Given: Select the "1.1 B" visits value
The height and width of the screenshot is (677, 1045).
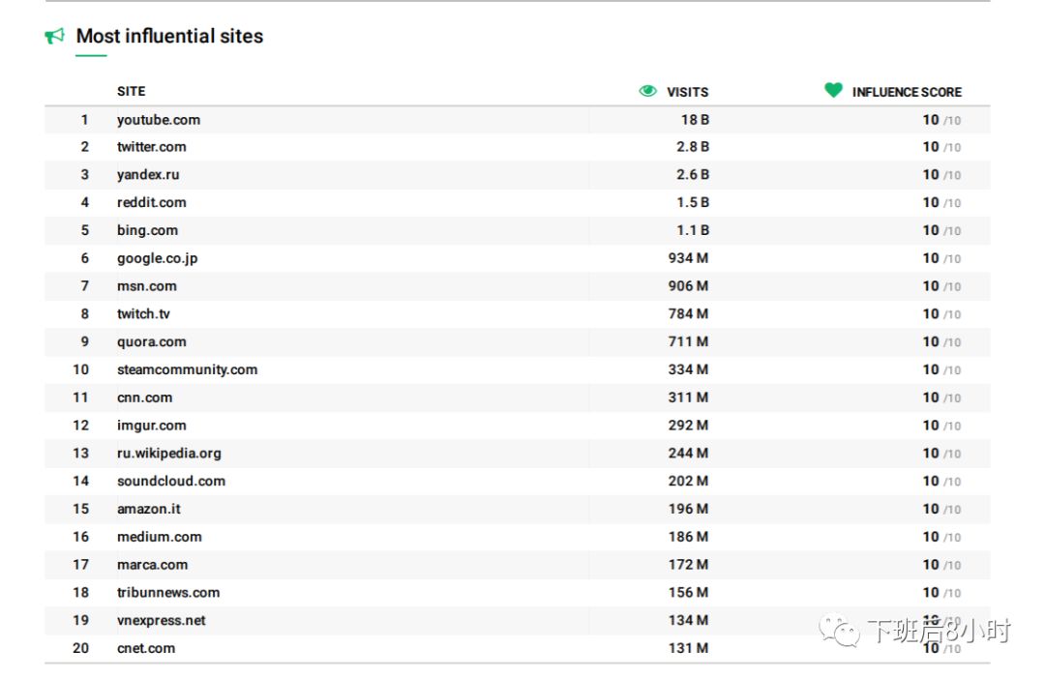Looking at the screenshot, I should point(693,230).
